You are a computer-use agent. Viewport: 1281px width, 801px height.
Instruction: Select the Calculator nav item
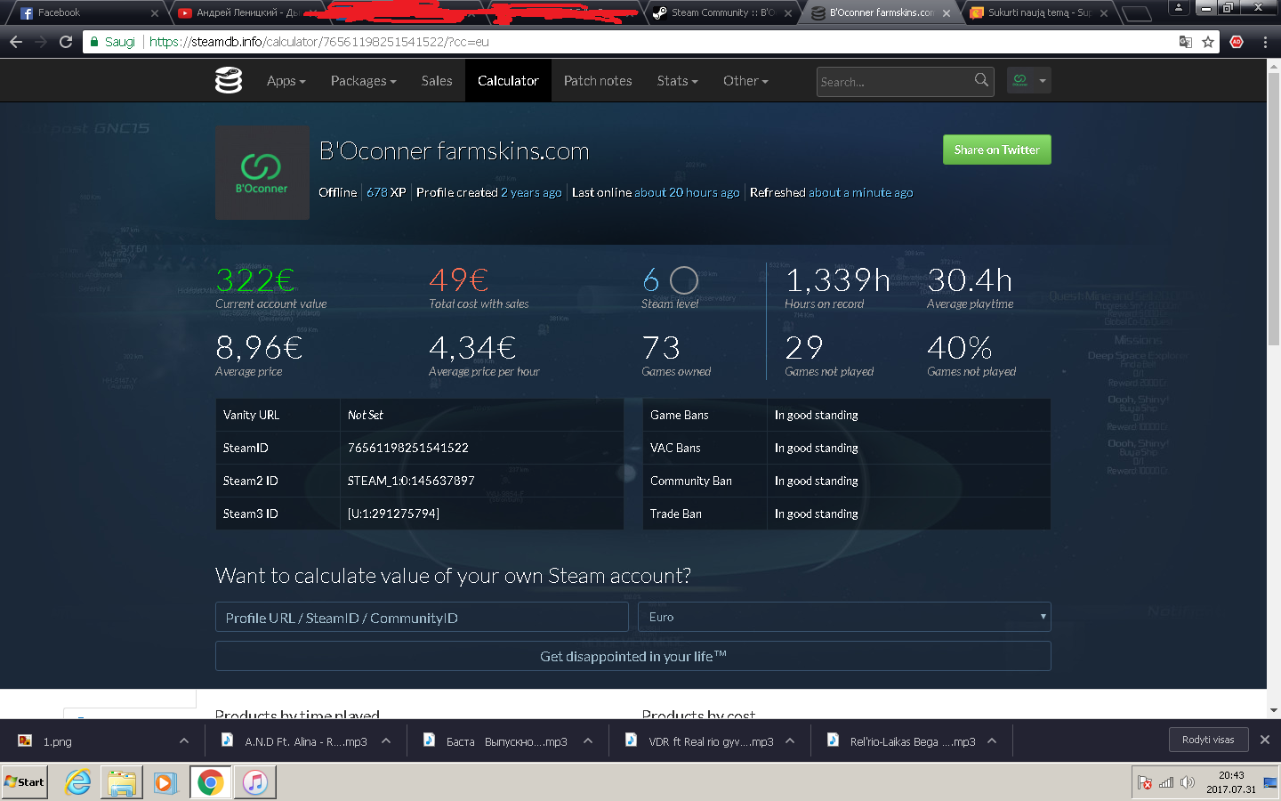(508, 81)
